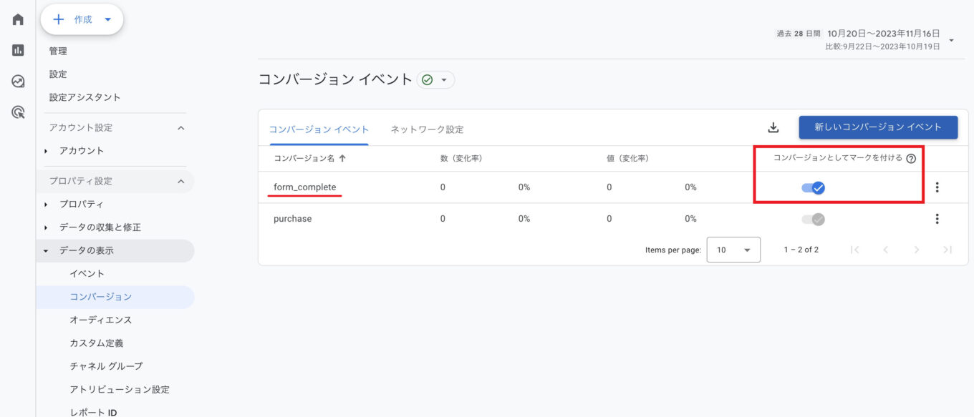Select イベント in the sidebar menu
This screenshot has height=417, width=974.
87,273
